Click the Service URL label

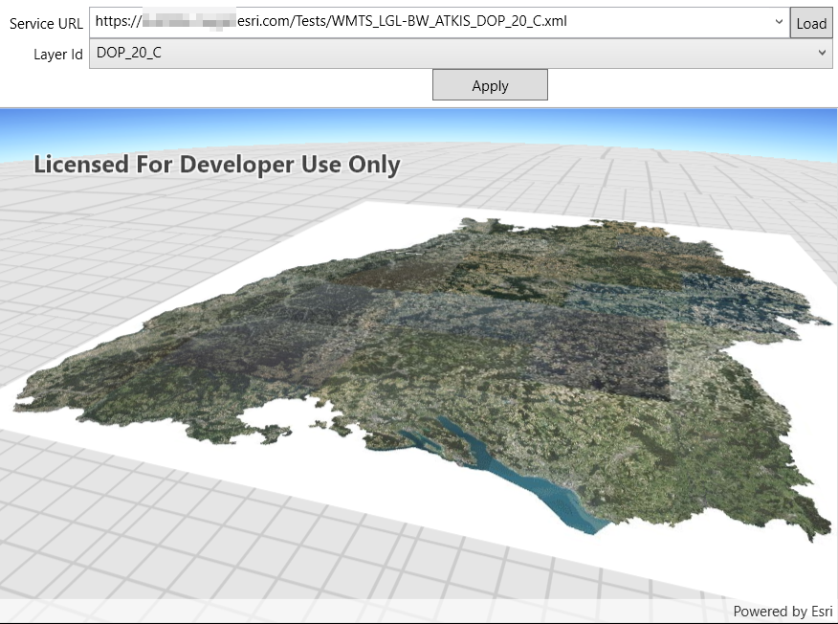(x=45, y=24)
